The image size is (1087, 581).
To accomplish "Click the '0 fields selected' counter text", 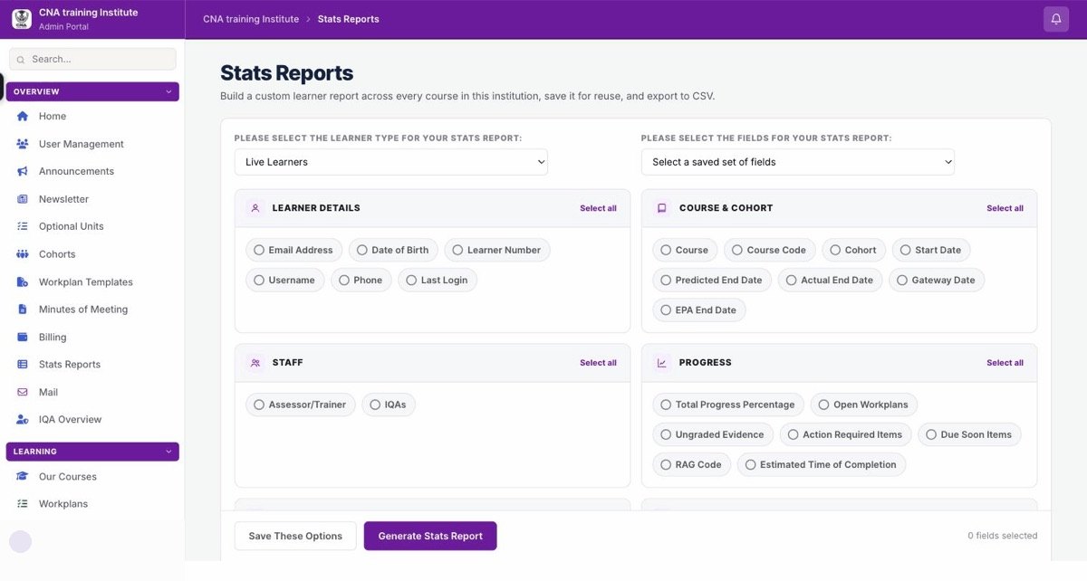I will pos(1002,536).
